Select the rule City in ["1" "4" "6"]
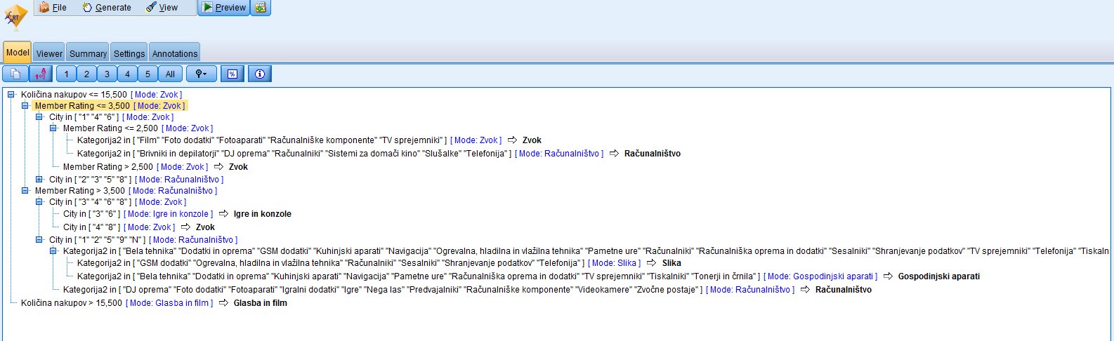The height and width of the screenshot is (341, 1114). [x=111, y=117]
